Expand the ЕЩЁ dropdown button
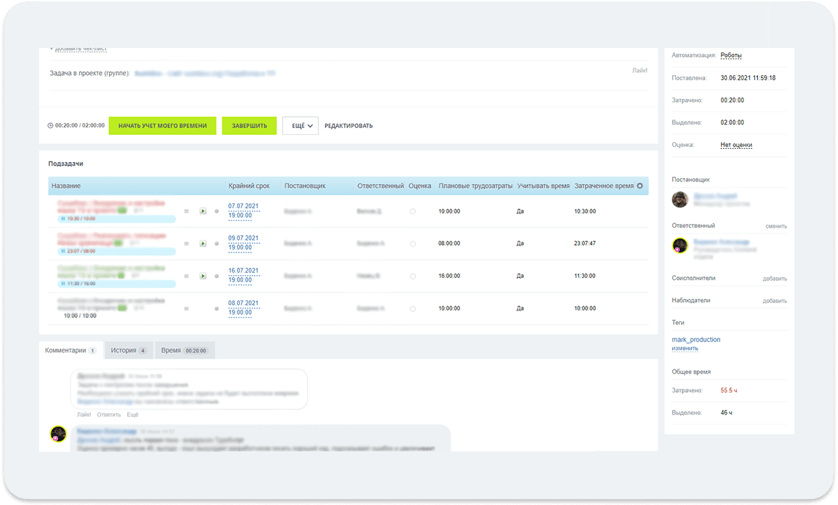The height and width of the screenshot is (505, 838). coord(300,126)
